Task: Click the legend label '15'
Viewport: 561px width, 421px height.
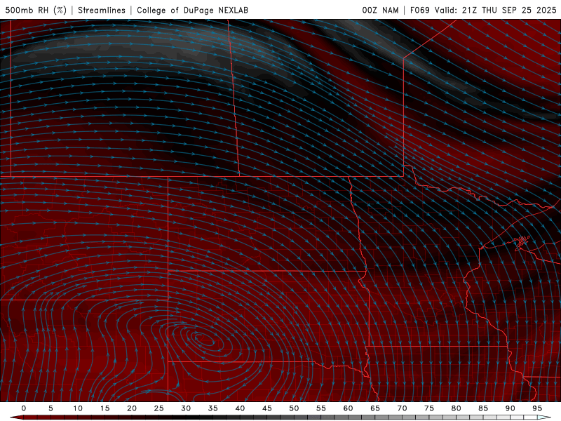Action: [x=104, y=408]
